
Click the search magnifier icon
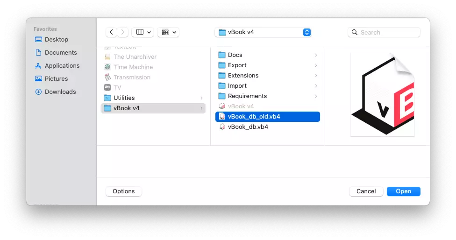[355, 32]
